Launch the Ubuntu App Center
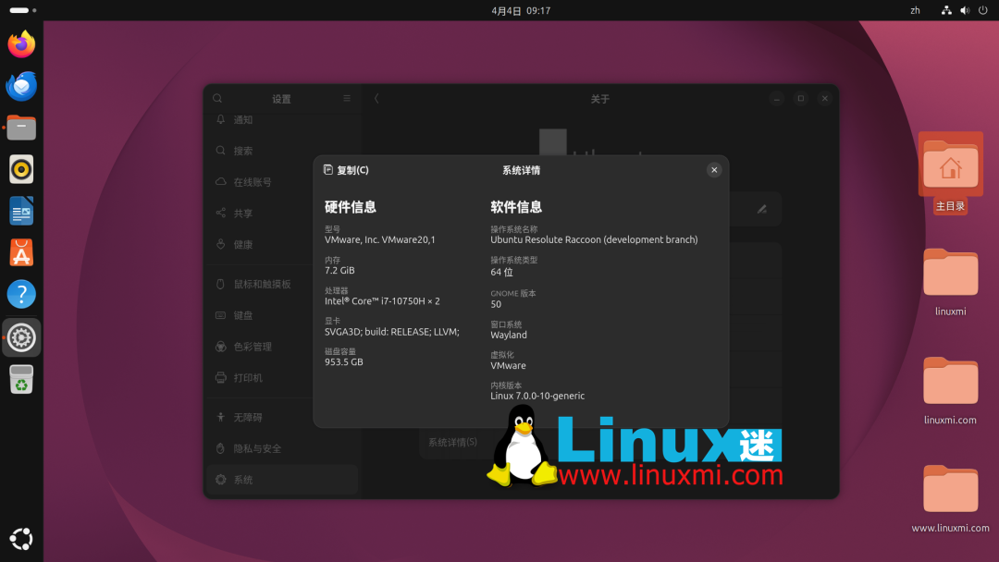Image resolution: width=999 pixels, height=562 pixels. pos(20,252)
